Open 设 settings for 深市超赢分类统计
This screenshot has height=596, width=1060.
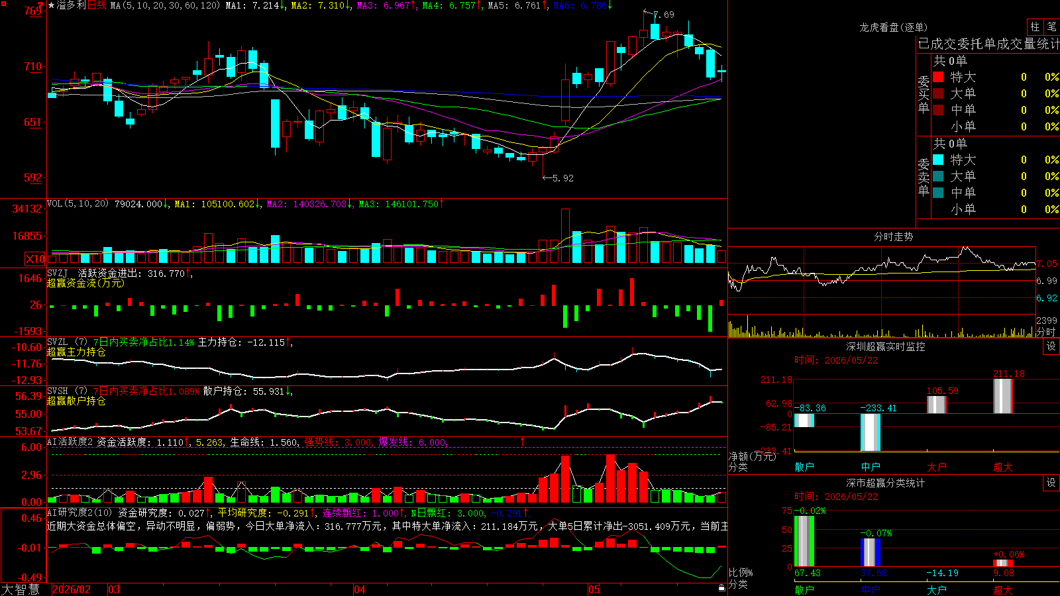point(1051,483)
